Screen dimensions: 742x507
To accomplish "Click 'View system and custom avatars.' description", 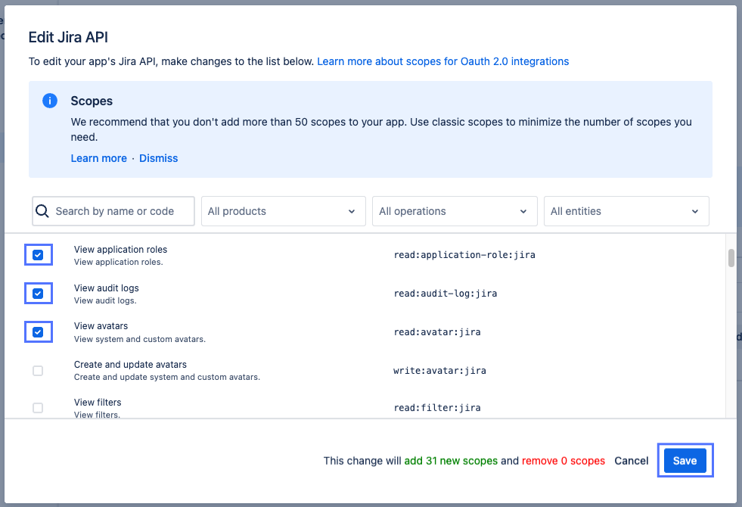I will click(140, 339).
